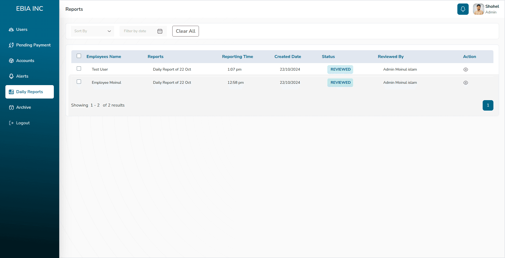Click the Shohel Admin username label
Viewport: 505px width, 258px height.
pyautogui.click(x=492, y=9)
